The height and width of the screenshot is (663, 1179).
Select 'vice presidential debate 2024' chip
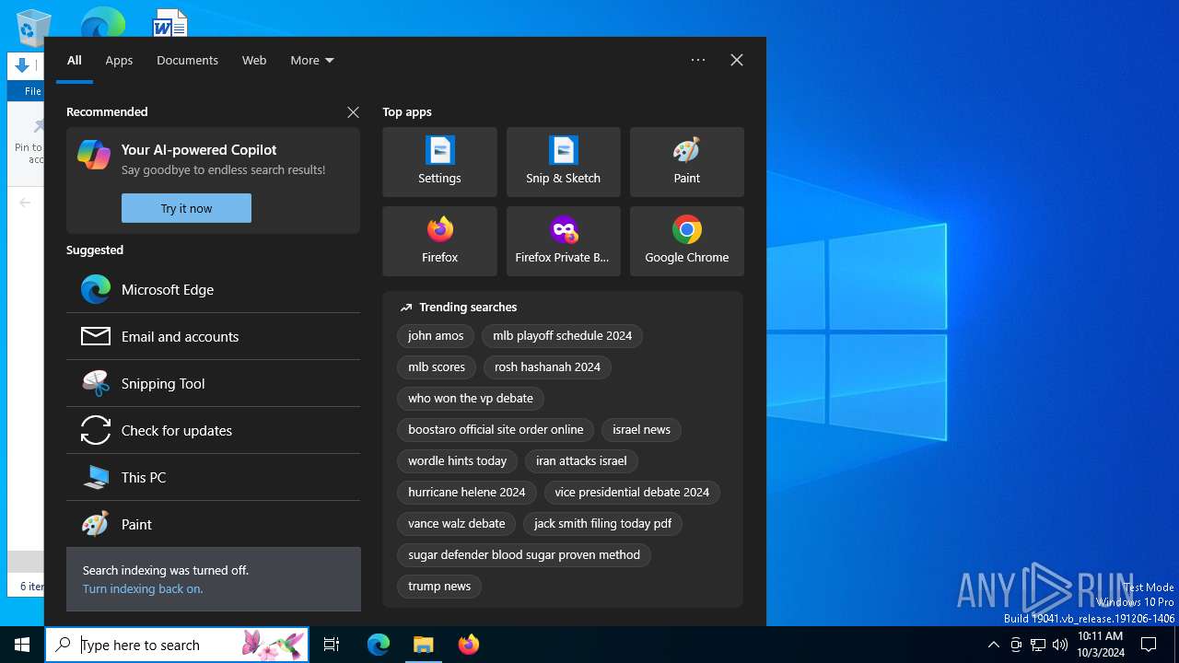pos(632,493)
